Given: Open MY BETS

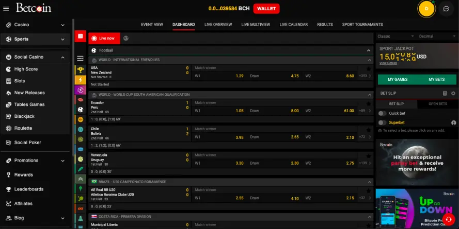Looking at the screenshot, I should click(x=436, y=79).
